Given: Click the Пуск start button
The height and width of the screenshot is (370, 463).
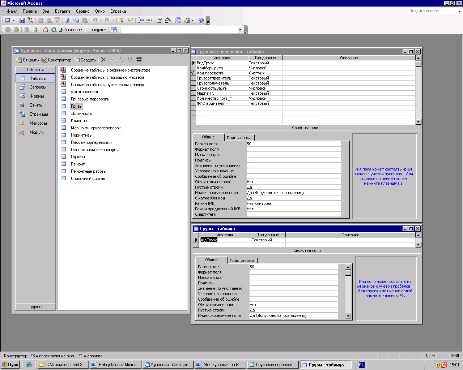Looking at the screenshot, I should 10,365.
